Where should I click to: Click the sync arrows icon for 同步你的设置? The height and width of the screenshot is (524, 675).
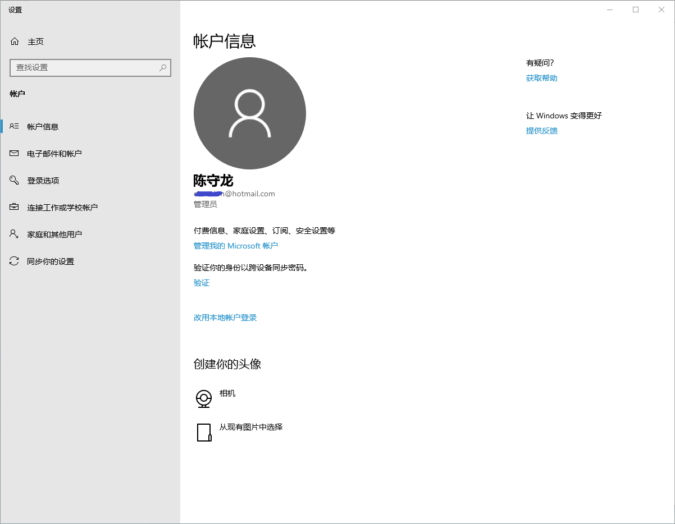[x=14, y=261]
